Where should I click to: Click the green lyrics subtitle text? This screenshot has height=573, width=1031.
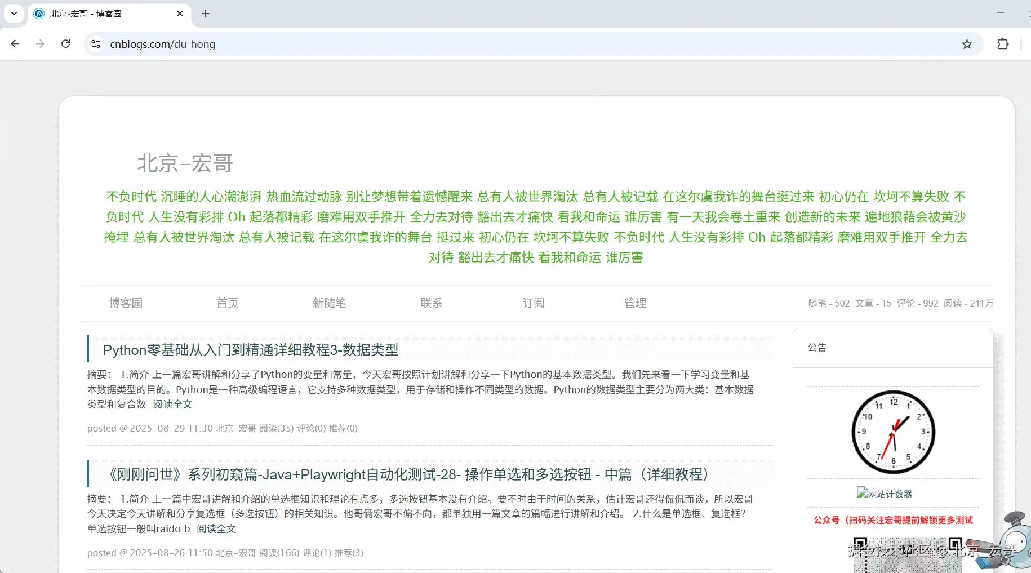coord(536,227)
